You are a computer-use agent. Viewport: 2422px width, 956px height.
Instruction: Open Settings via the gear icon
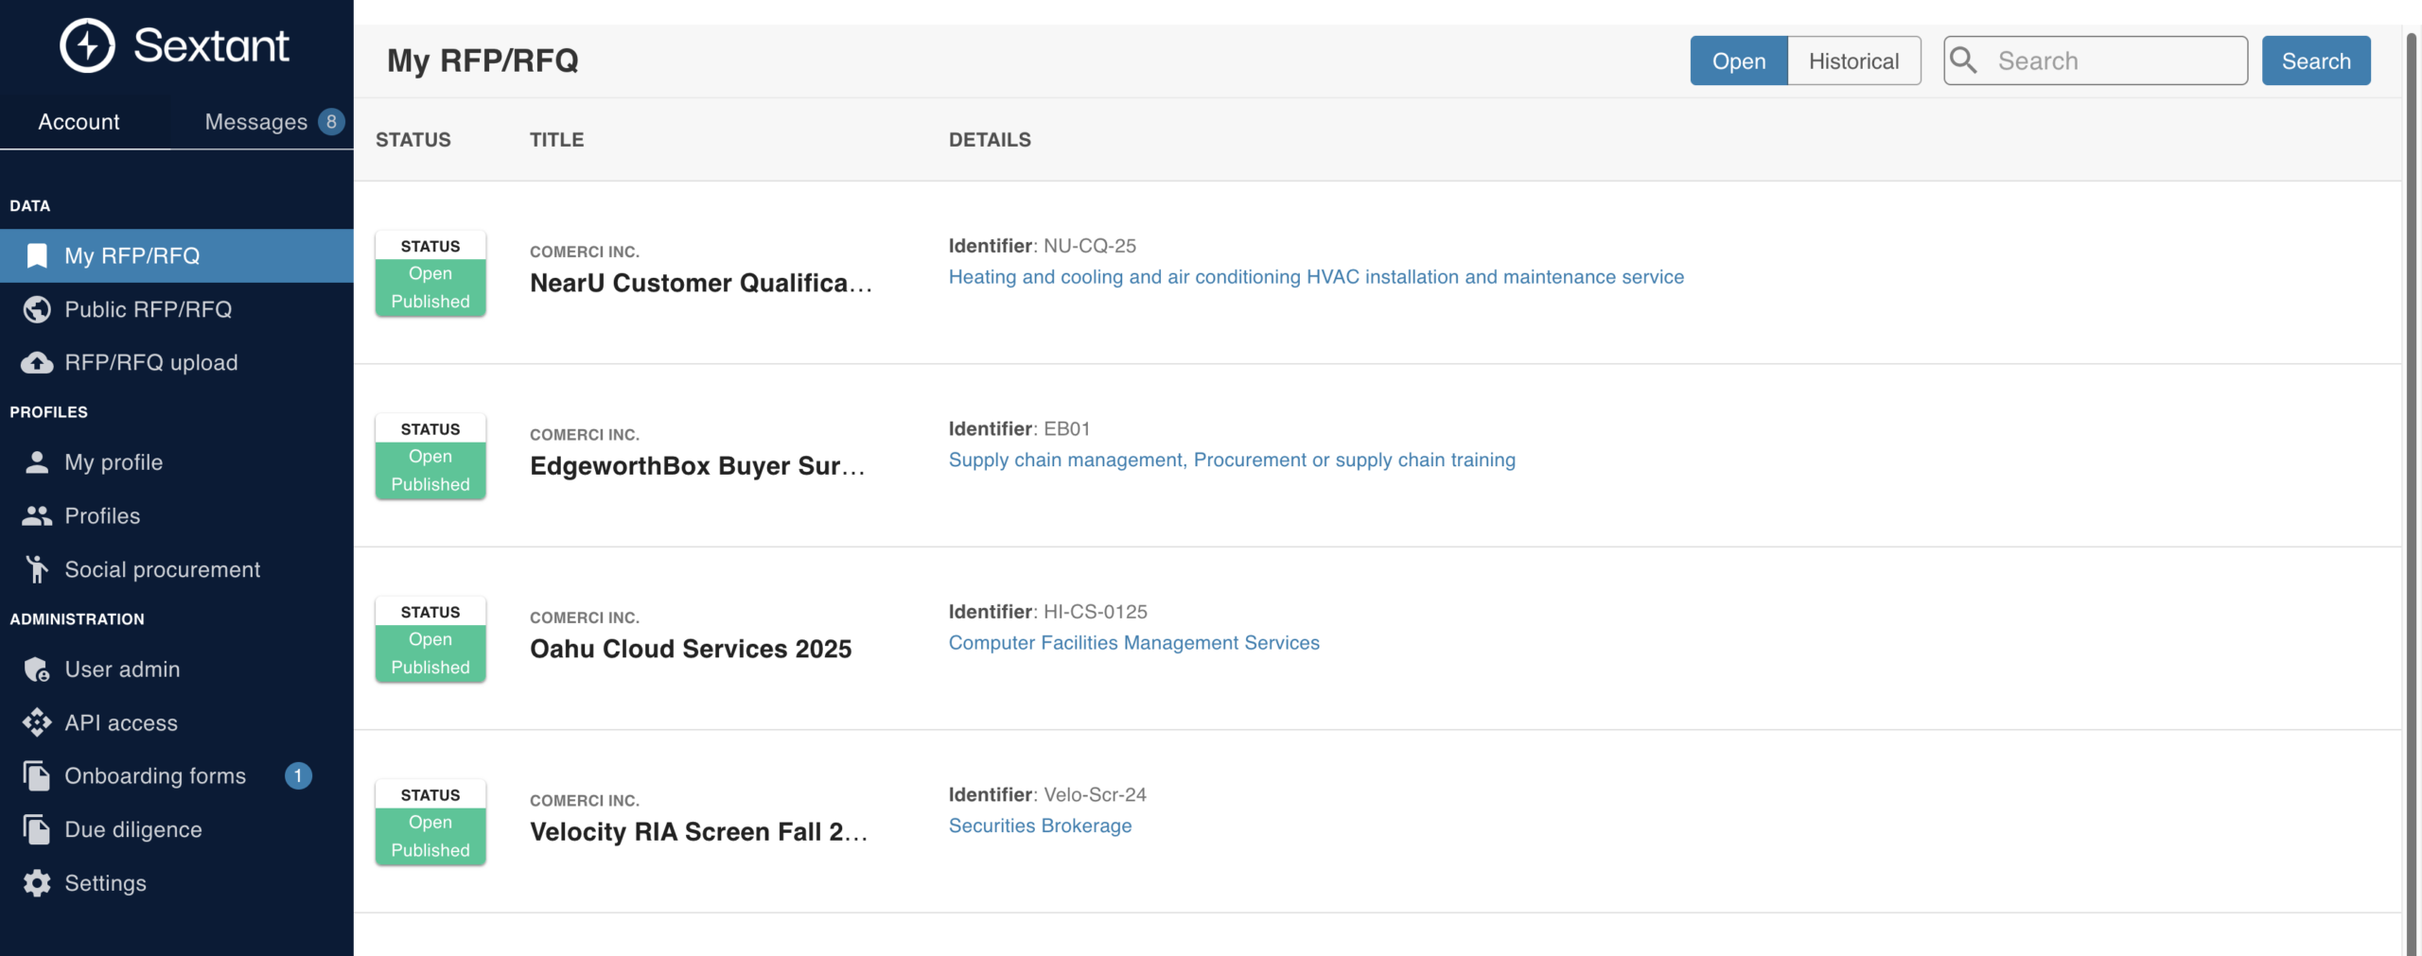pos(36,882)
